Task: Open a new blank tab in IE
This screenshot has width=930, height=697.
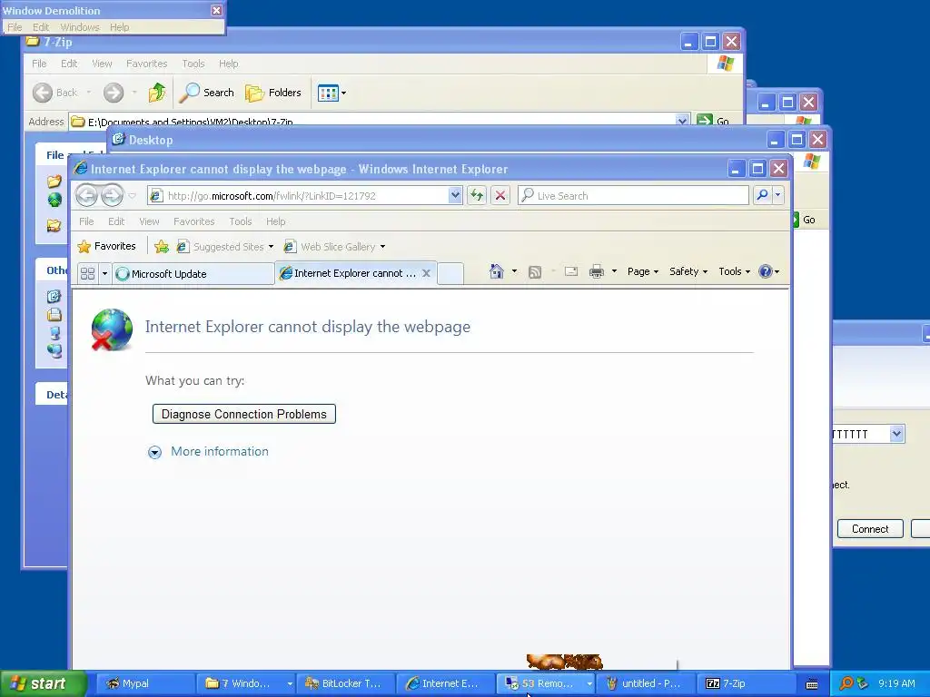Action: (450, 273)
